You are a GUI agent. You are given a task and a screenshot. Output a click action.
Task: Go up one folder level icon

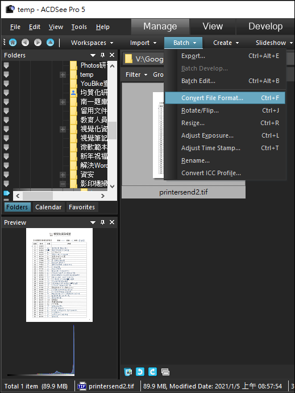point(51,42)
